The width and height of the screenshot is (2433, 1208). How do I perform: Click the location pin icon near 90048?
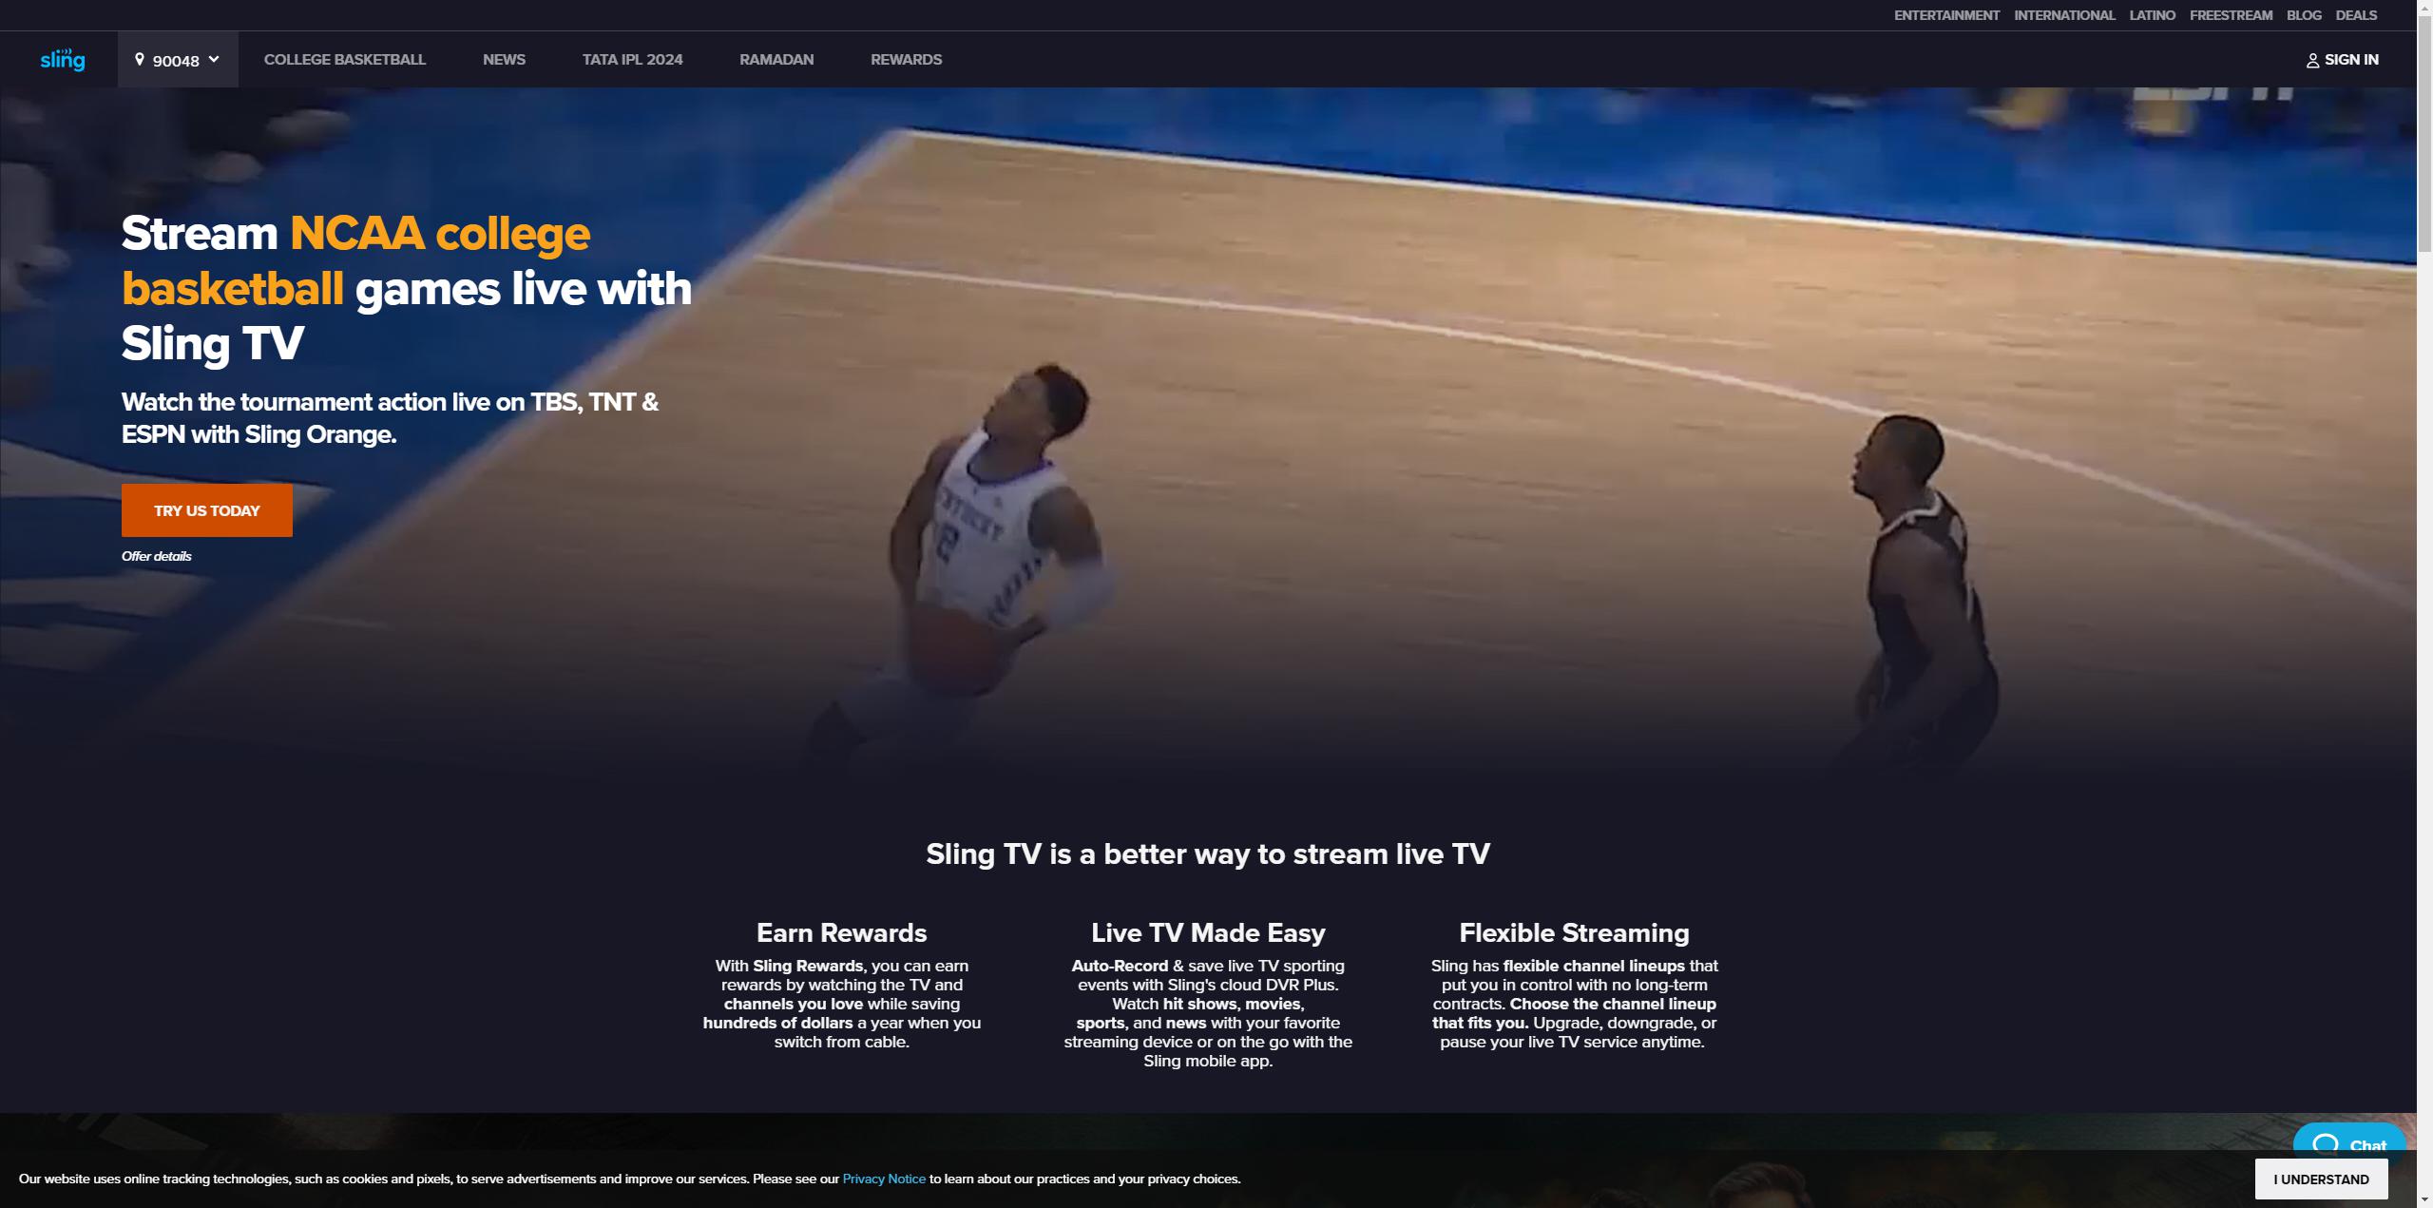[140, 59]
